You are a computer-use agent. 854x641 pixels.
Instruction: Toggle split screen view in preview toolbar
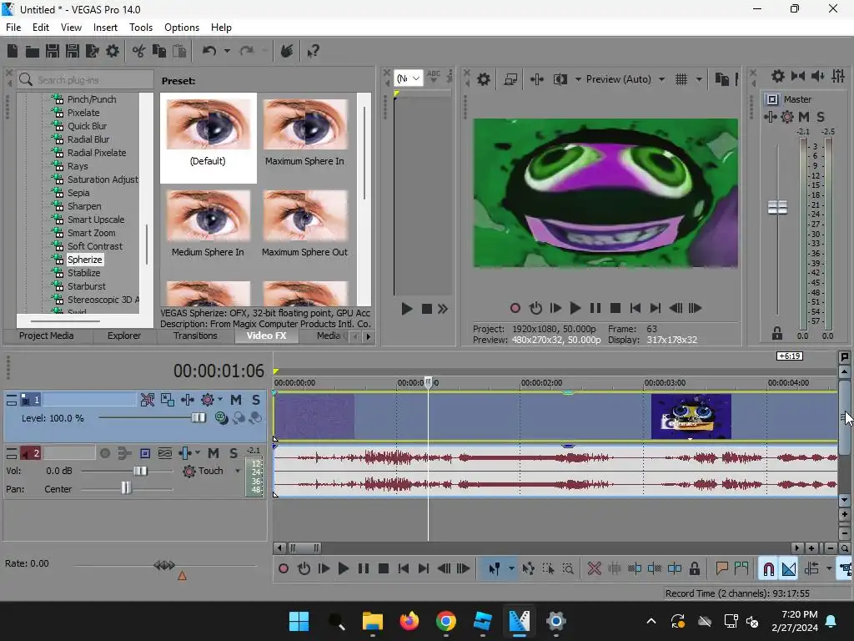(x=560, y=79)
